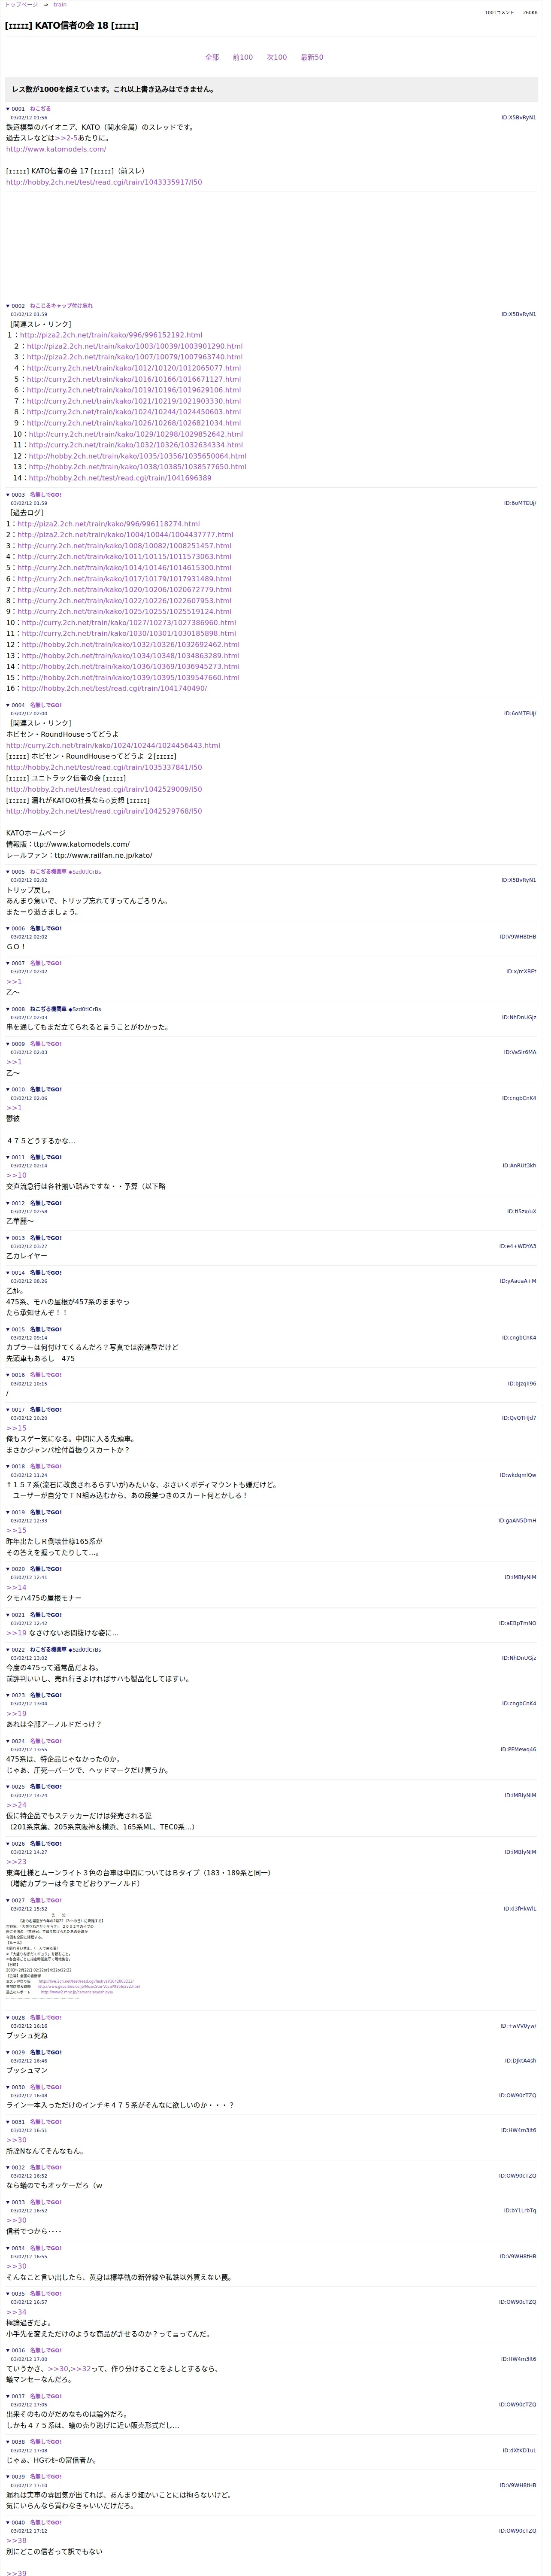Screen dimensions: 551x2576
Task: Click the ID:X5BvRyN1 label on post 0001
Action: [x=518, y=118]
